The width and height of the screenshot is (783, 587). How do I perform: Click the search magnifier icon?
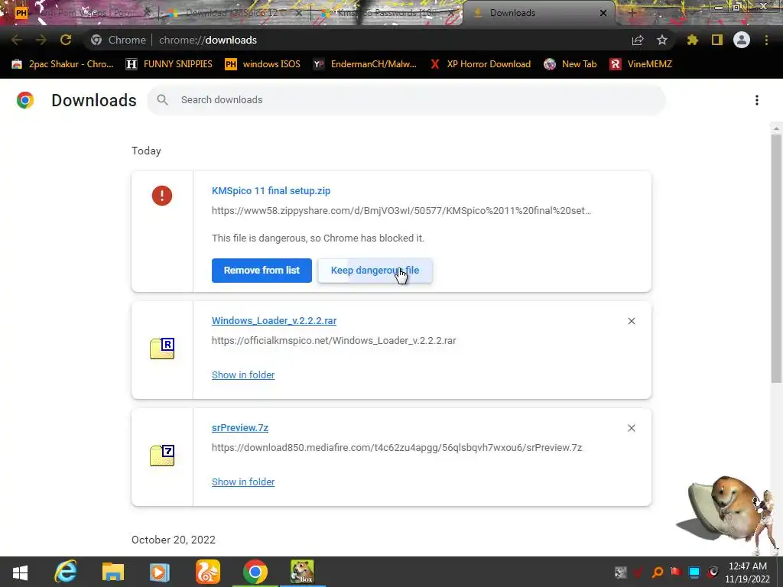(162, 100)
